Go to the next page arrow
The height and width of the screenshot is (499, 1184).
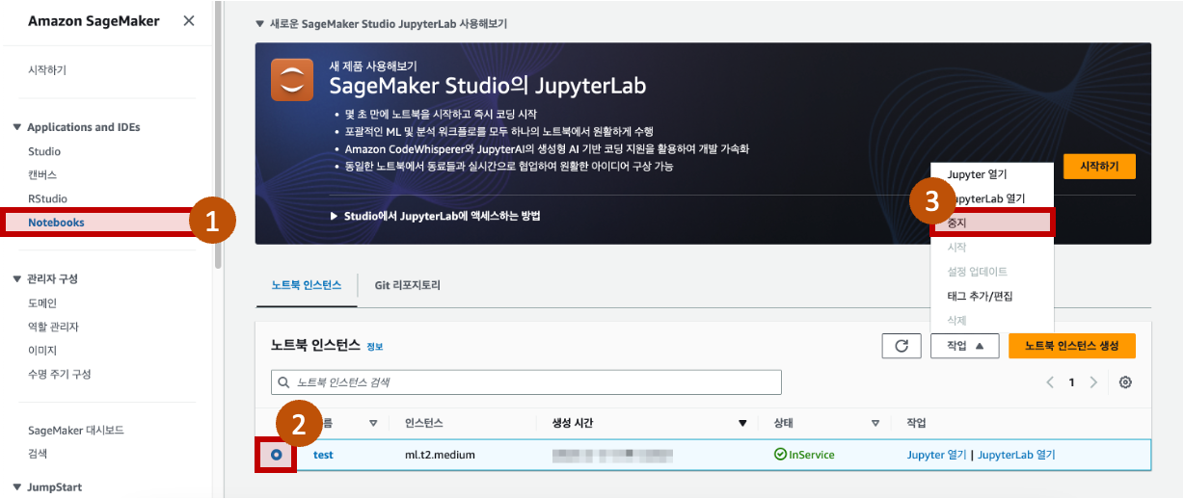[1093, 382]
